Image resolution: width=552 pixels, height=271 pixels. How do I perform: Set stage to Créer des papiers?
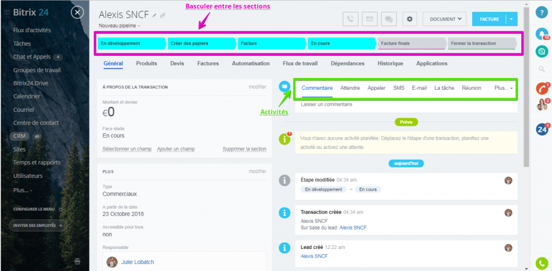pyautogui.click(x=202, y=44)
